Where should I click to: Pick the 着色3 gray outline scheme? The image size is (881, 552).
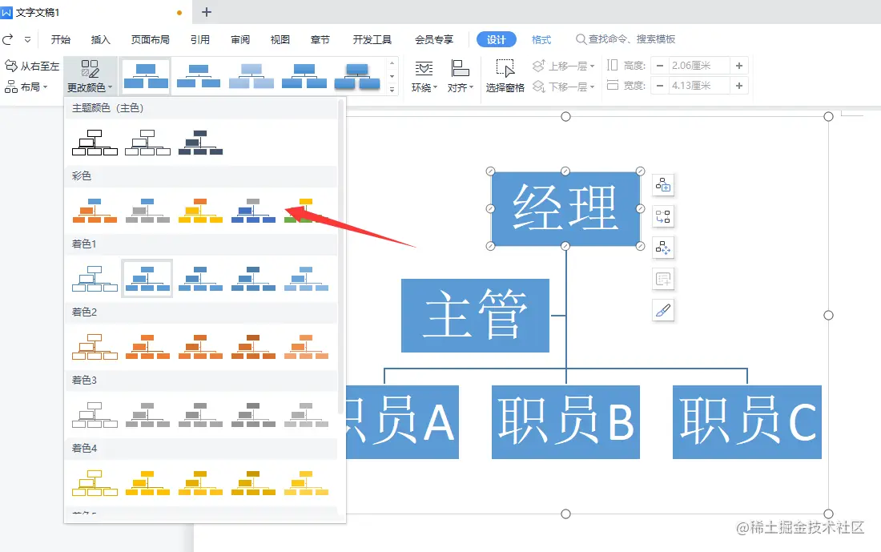click(x=95, y=415)
